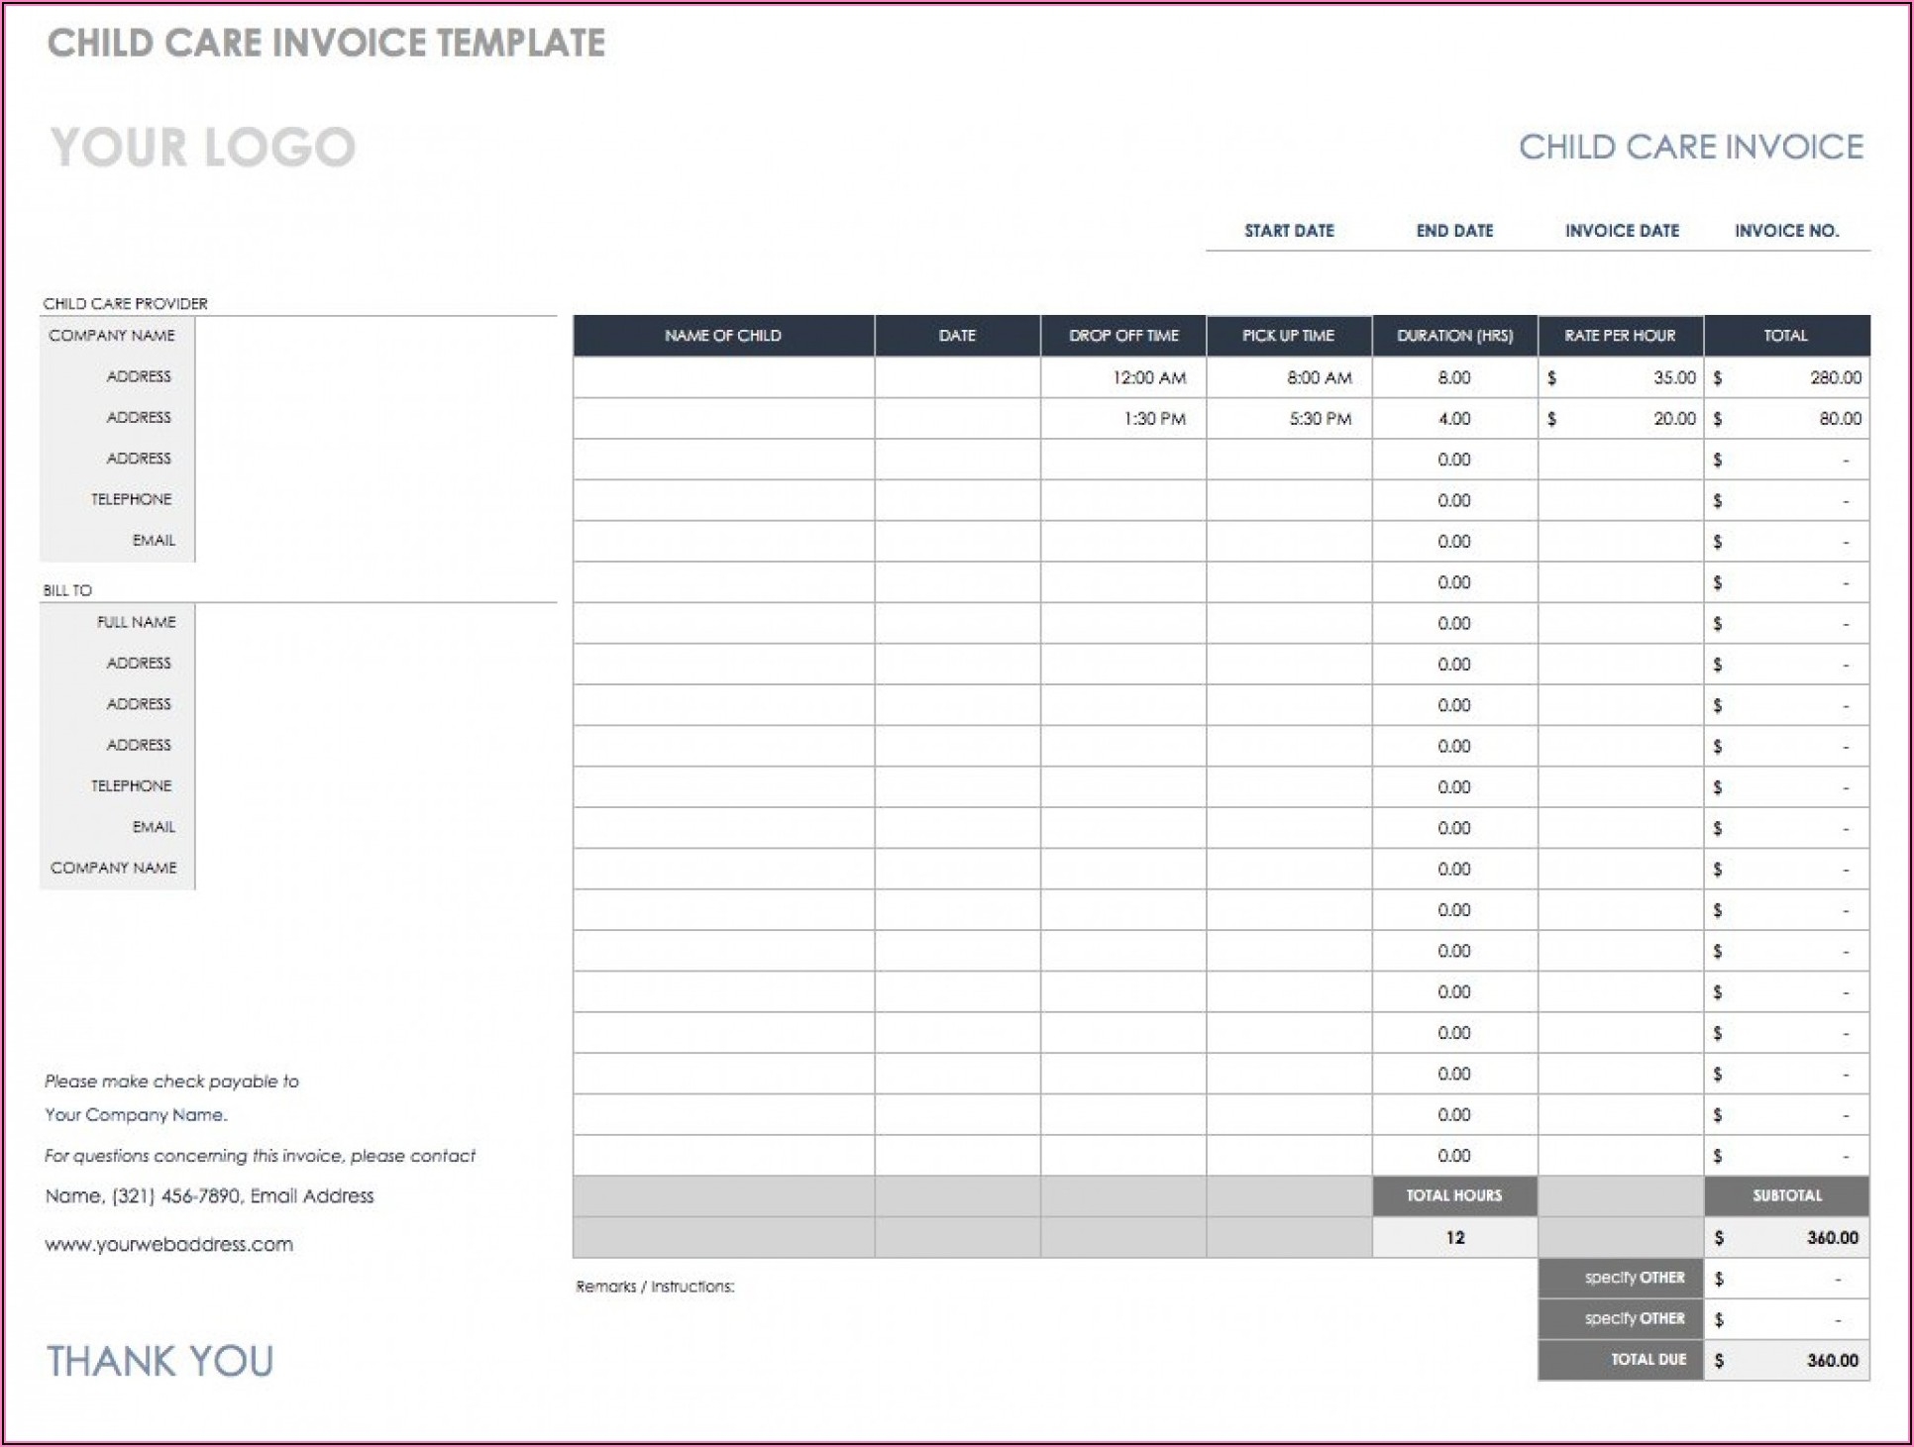Select the START DATE field
Image resolution: width=1914 pixels, height=1447 pixels.
pyautogui.click(x=1290, y=231)
